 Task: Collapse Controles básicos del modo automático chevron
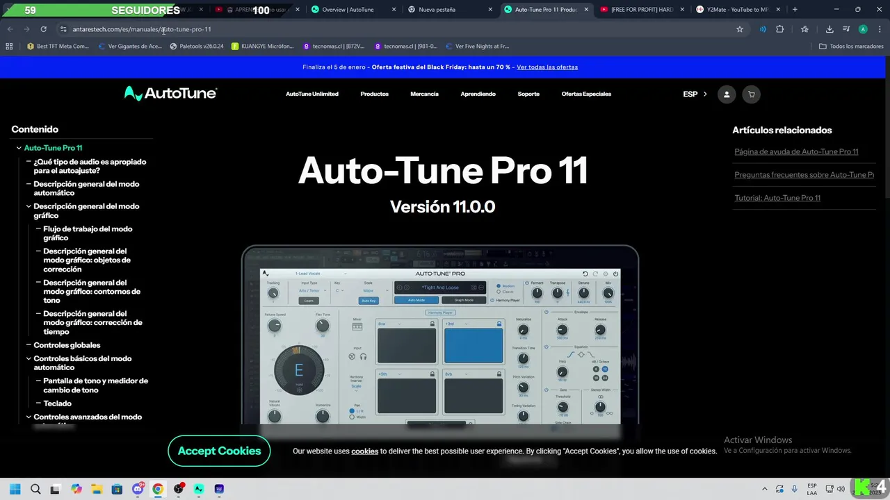[x=29, y=359]
